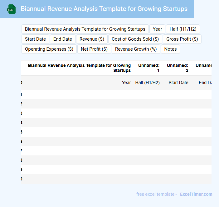The width and height of the screenshot is (219, 207).
Task: Click the first table column header title
Action: (x=79, y=68)
